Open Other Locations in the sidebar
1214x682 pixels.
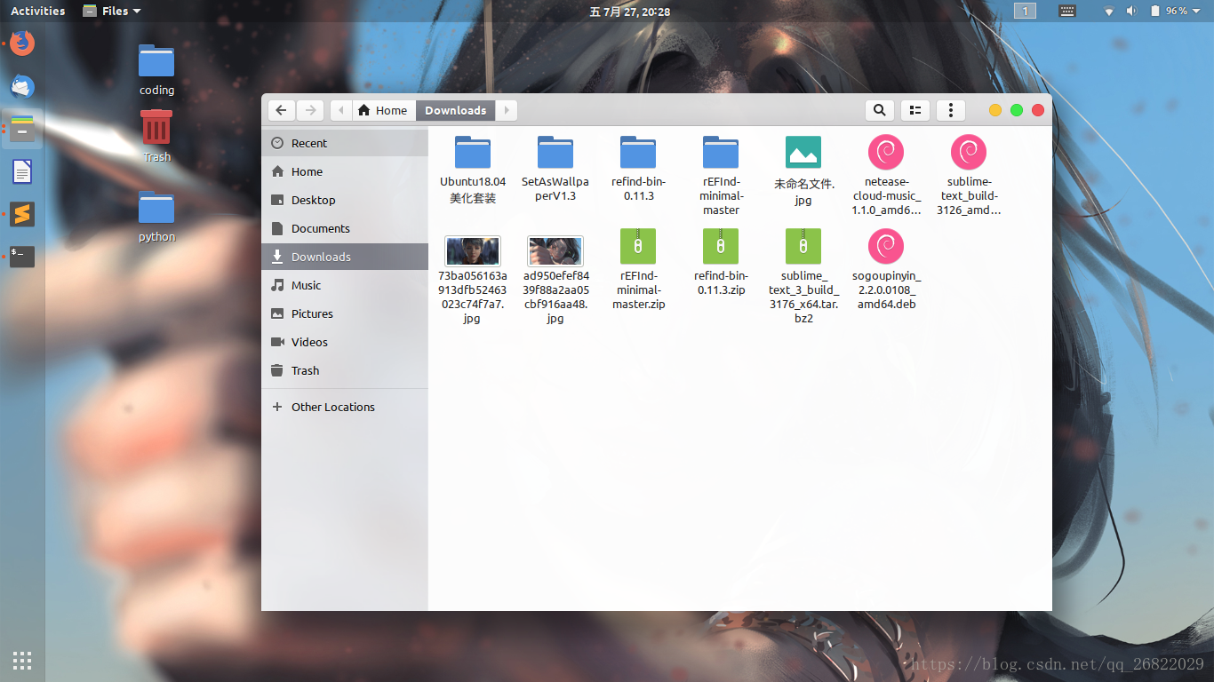pyautogui.click(x=345, y=407)
